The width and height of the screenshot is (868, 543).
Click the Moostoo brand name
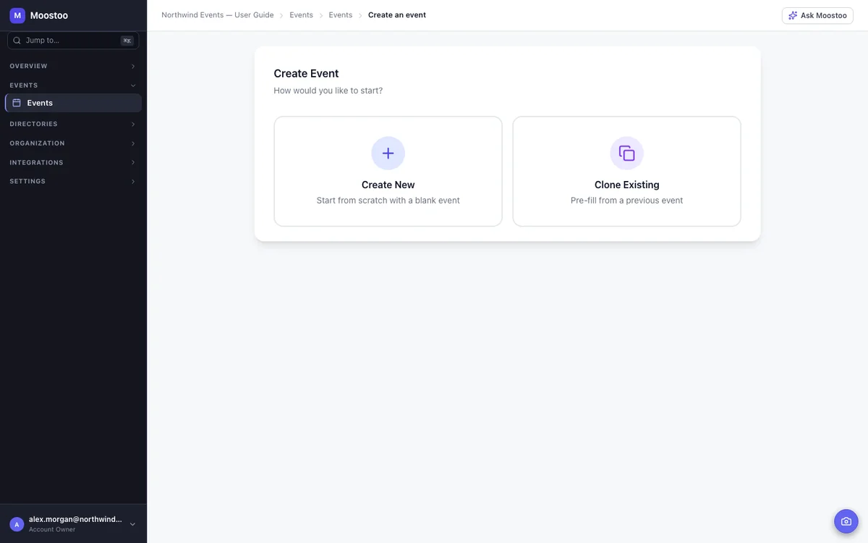tap(49, 15)
